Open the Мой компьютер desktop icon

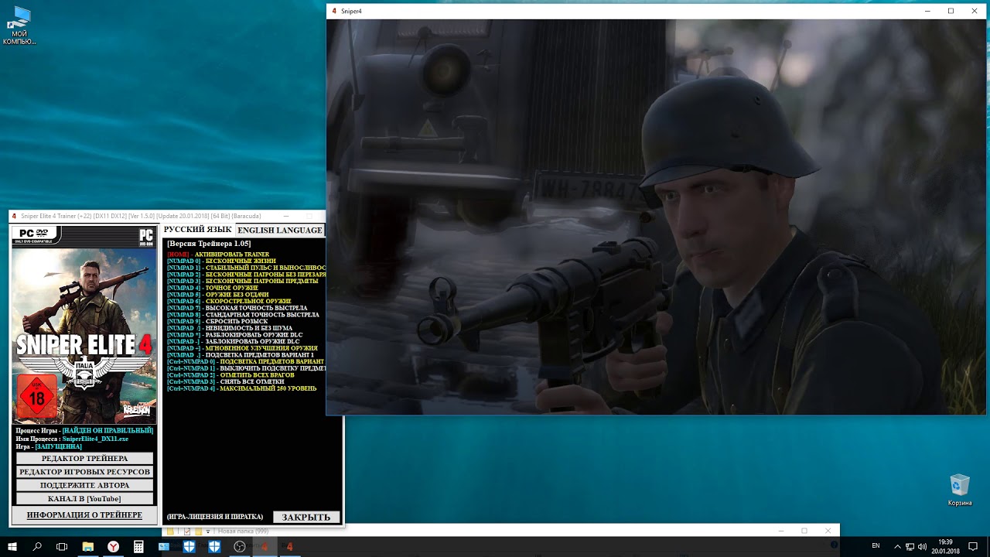(19, 26)
